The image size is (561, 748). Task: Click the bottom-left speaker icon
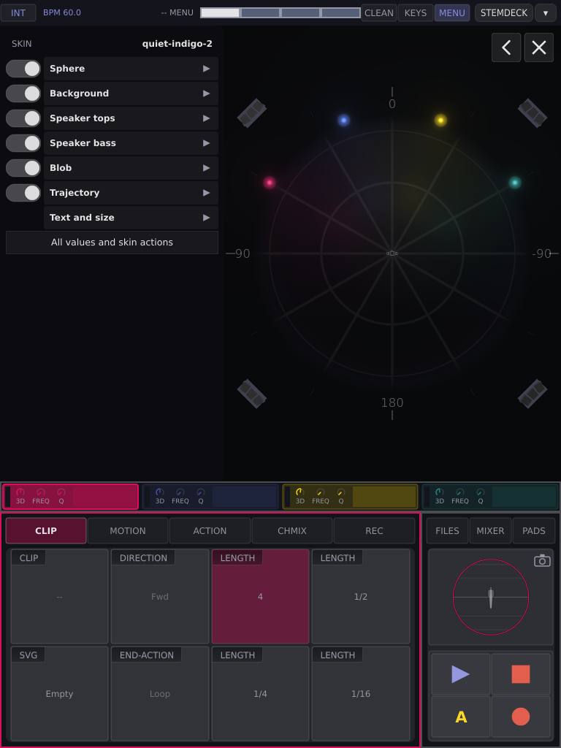point(252,394)
